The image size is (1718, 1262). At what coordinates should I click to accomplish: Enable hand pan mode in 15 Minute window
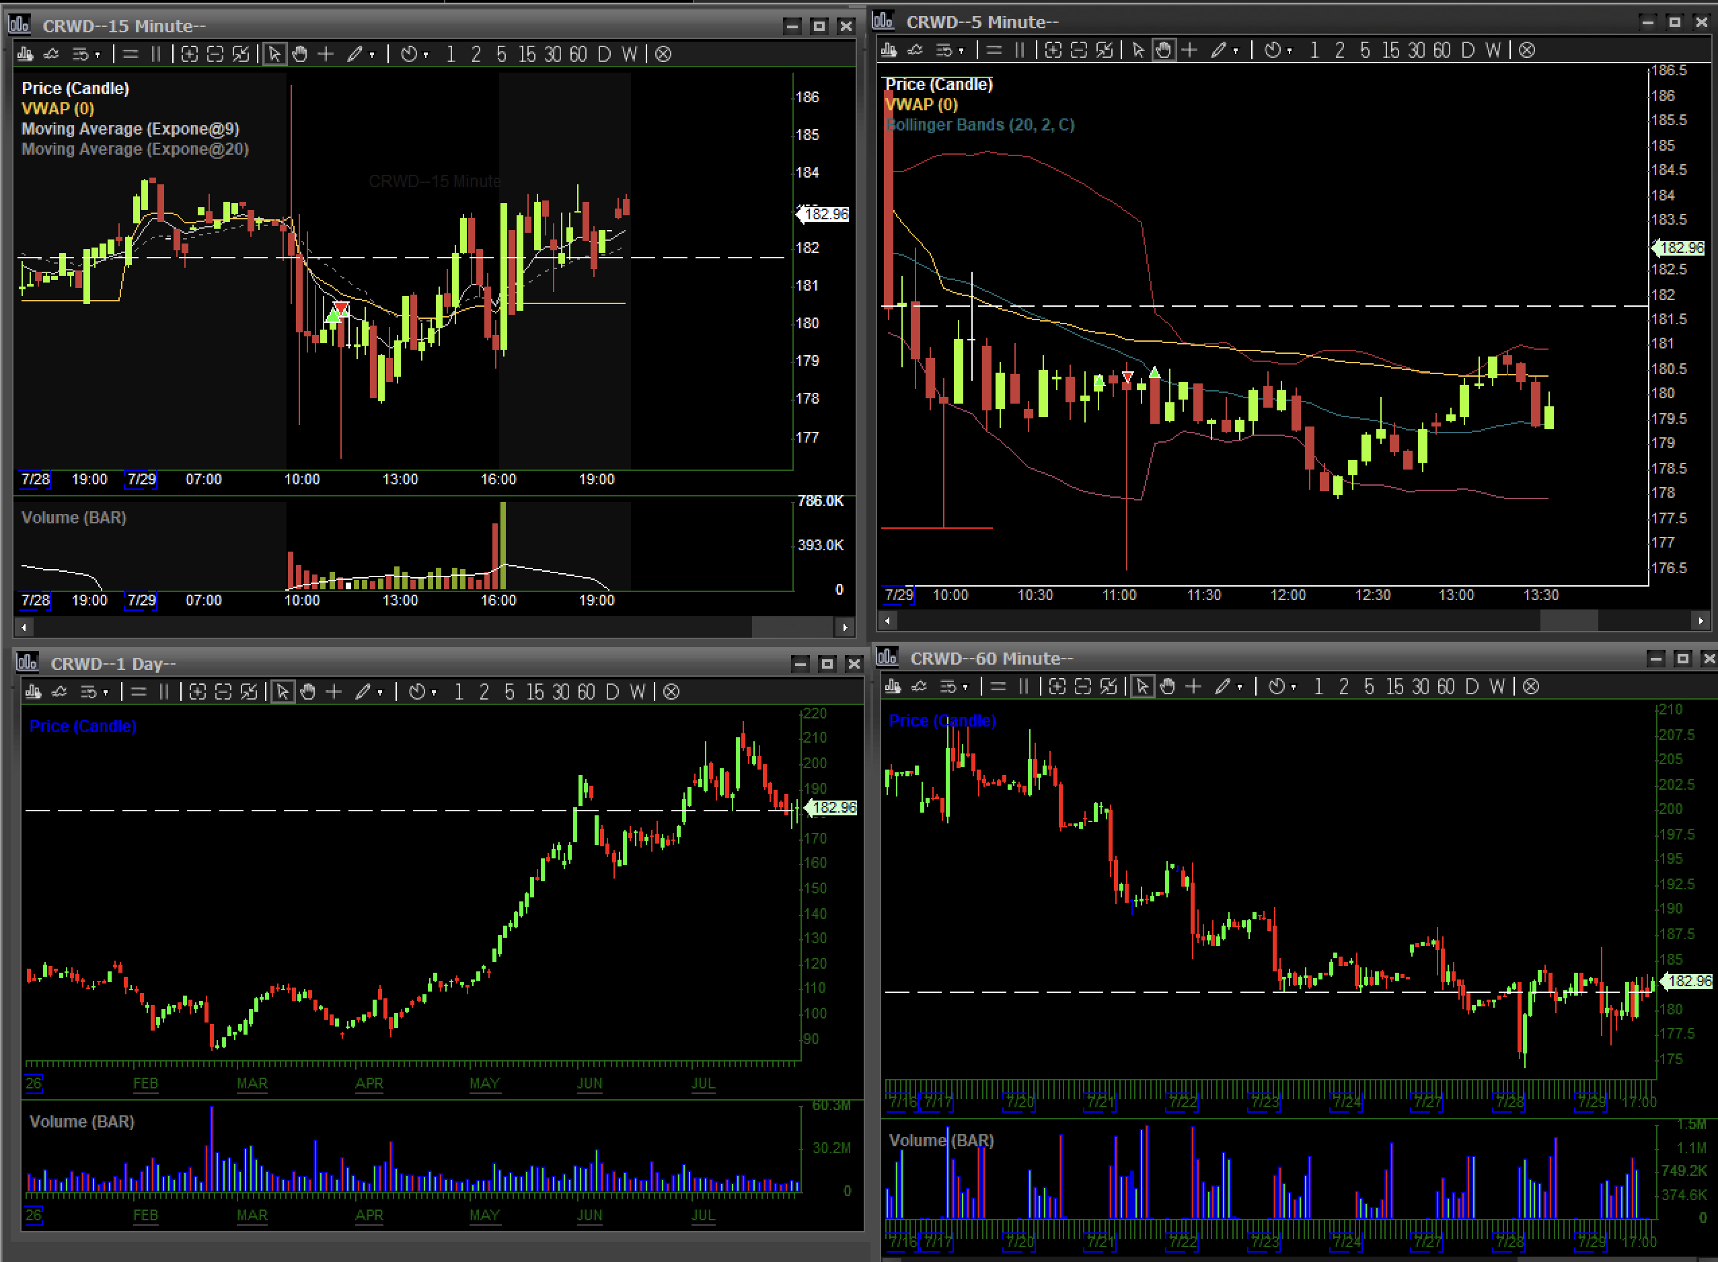pyautogui.click(x=300, y=54)
